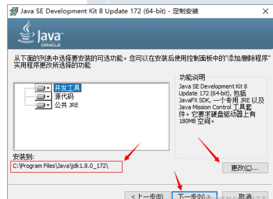Select the 开发工具 tree item
This screenshot has height=199, width=273.
pyautogui.click(x=67, y=88)
